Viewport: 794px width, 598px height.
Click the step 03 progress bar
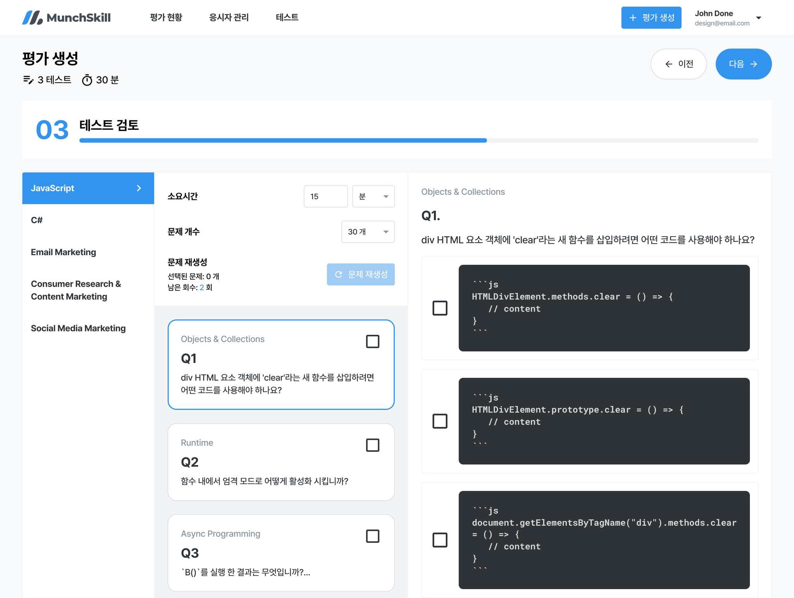(419, 140)
